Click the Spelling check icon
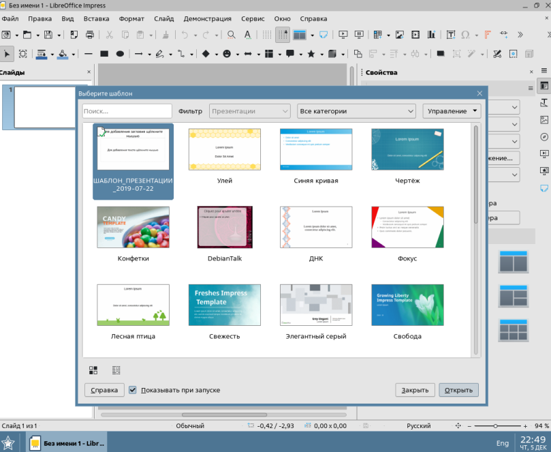 (x=248, y=35)
